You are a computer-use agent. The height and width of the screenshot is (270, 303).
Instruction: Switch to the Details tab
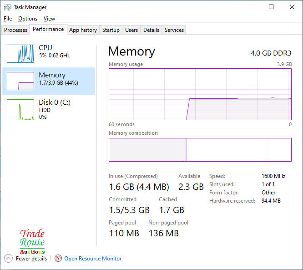click(x=151, y=30)
